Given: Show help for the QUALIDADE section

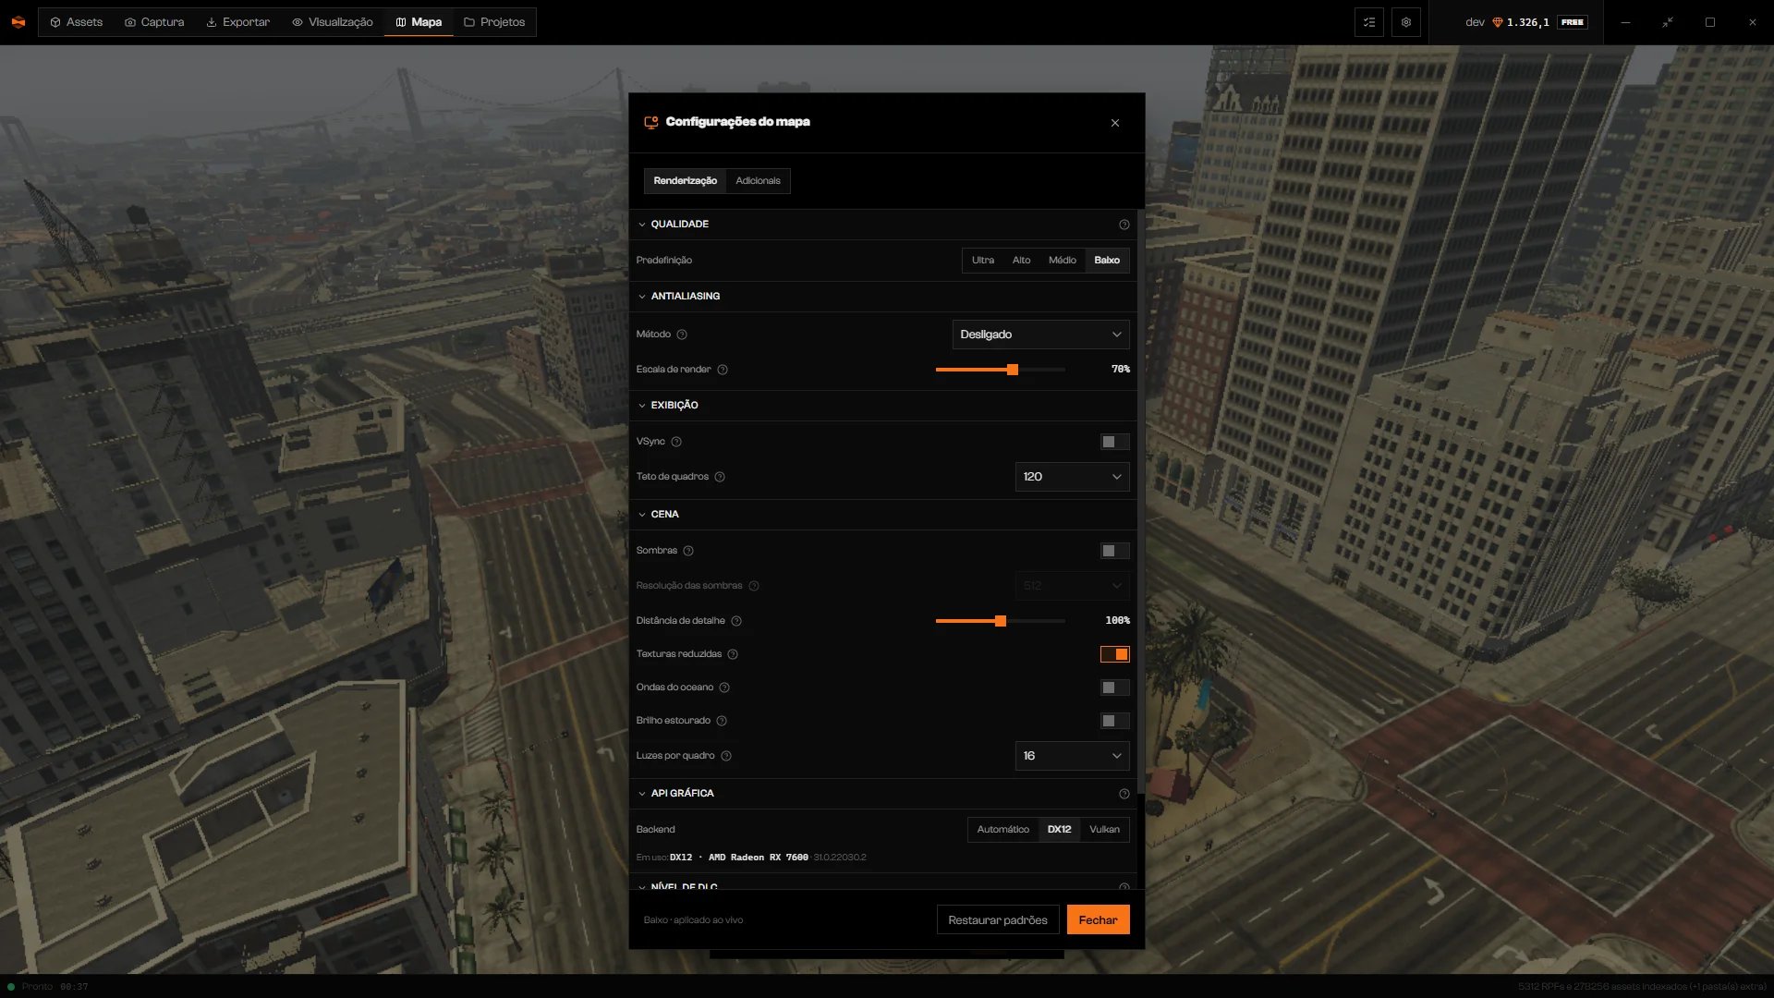Looking at the screenshot, I should [1124, 225].
